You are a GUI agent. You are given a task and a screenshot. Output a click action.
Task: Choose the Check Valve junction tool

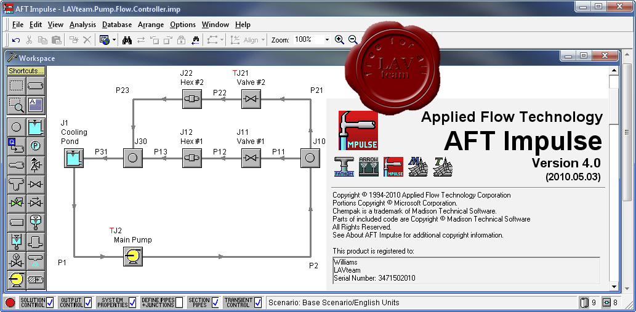pos(36,203)
